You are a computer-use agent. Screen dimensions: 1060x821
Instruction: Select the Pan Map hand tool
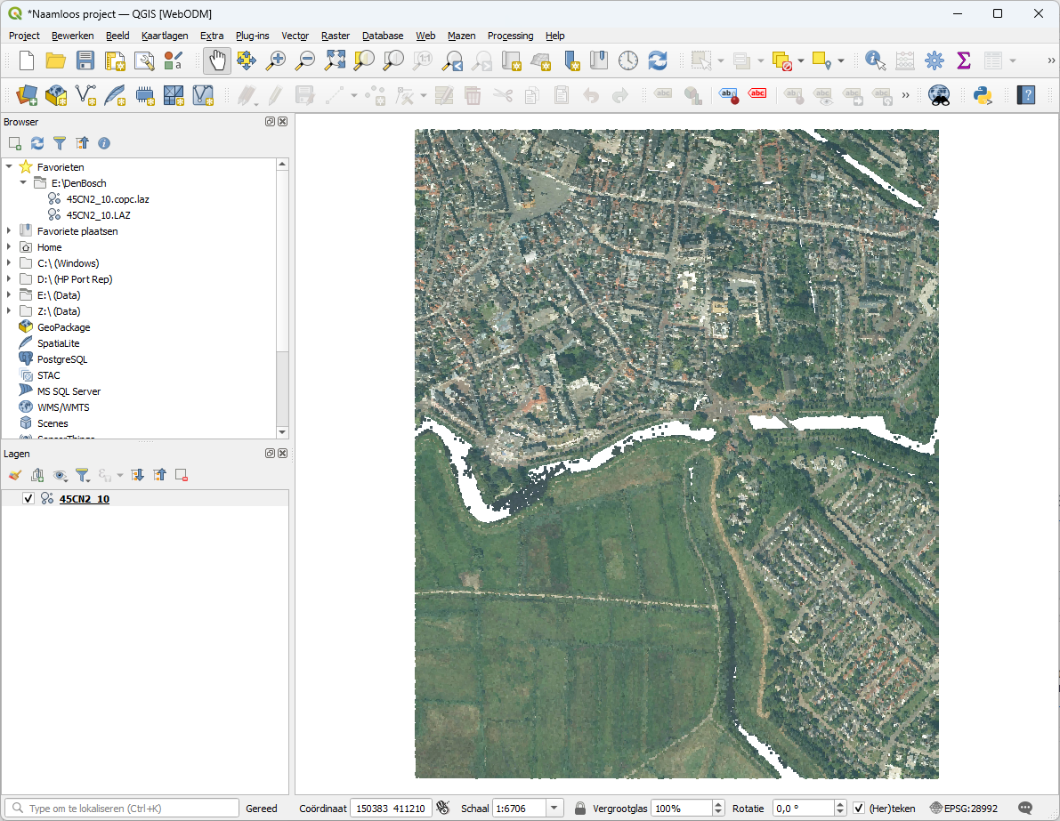click(217, 60)
